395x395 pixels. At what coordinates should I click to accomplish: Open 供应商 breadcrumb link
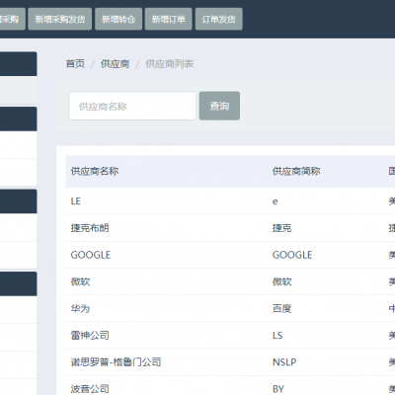(x=115, y=63)
